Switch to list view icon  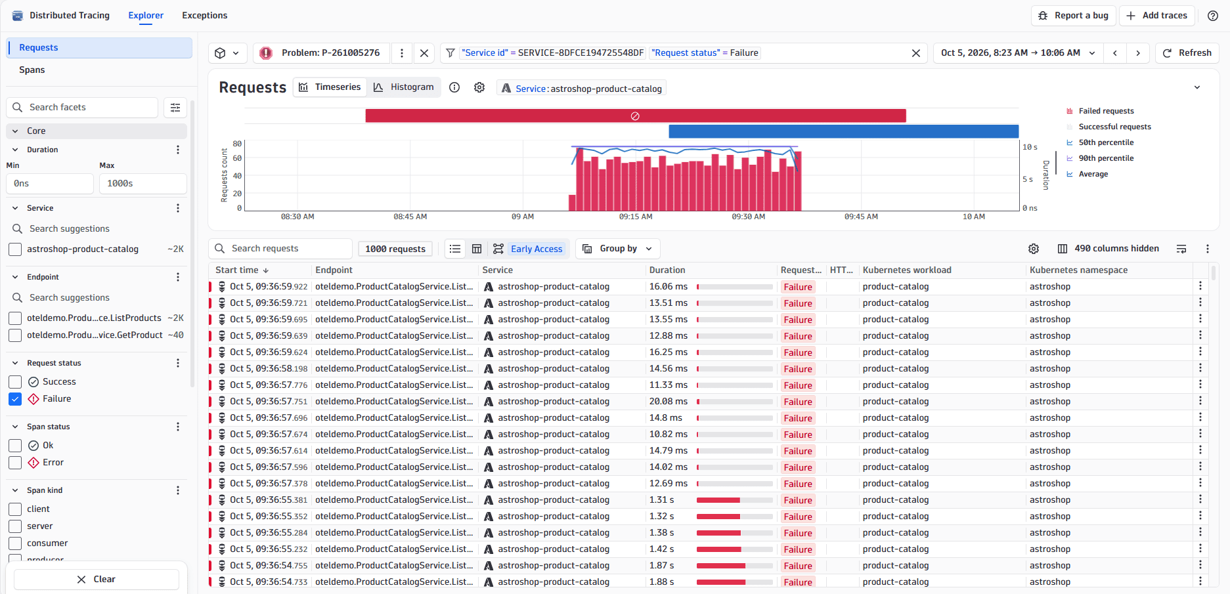[x=455, y=249]
